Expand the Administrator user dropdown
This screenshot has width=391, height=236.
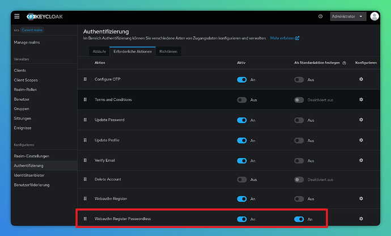point(348,16)
